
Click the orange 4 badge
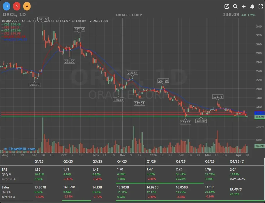[27, 6]
